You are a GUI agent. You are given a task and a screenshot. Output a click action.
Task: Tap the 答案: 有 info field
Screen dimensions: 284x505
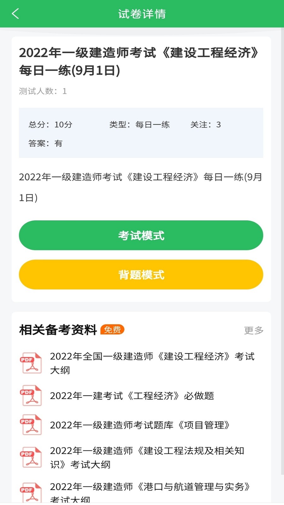(45, 144)
